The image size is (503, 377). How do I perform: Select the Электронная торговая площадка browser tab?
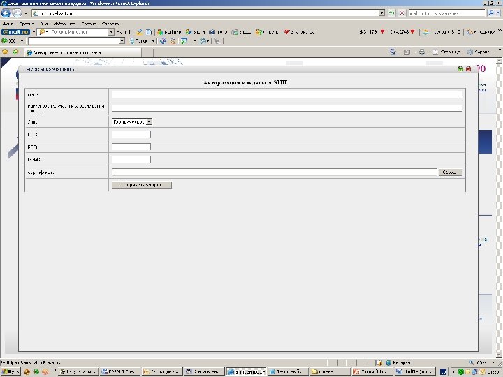pyautogui.click(x=82, y=52)
